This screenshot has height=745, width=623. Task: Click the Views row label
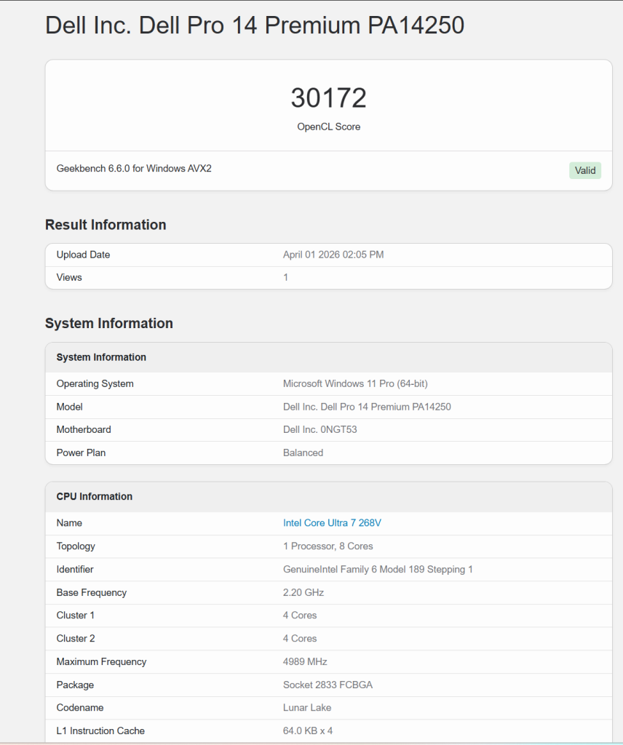[x=69, y=277]
